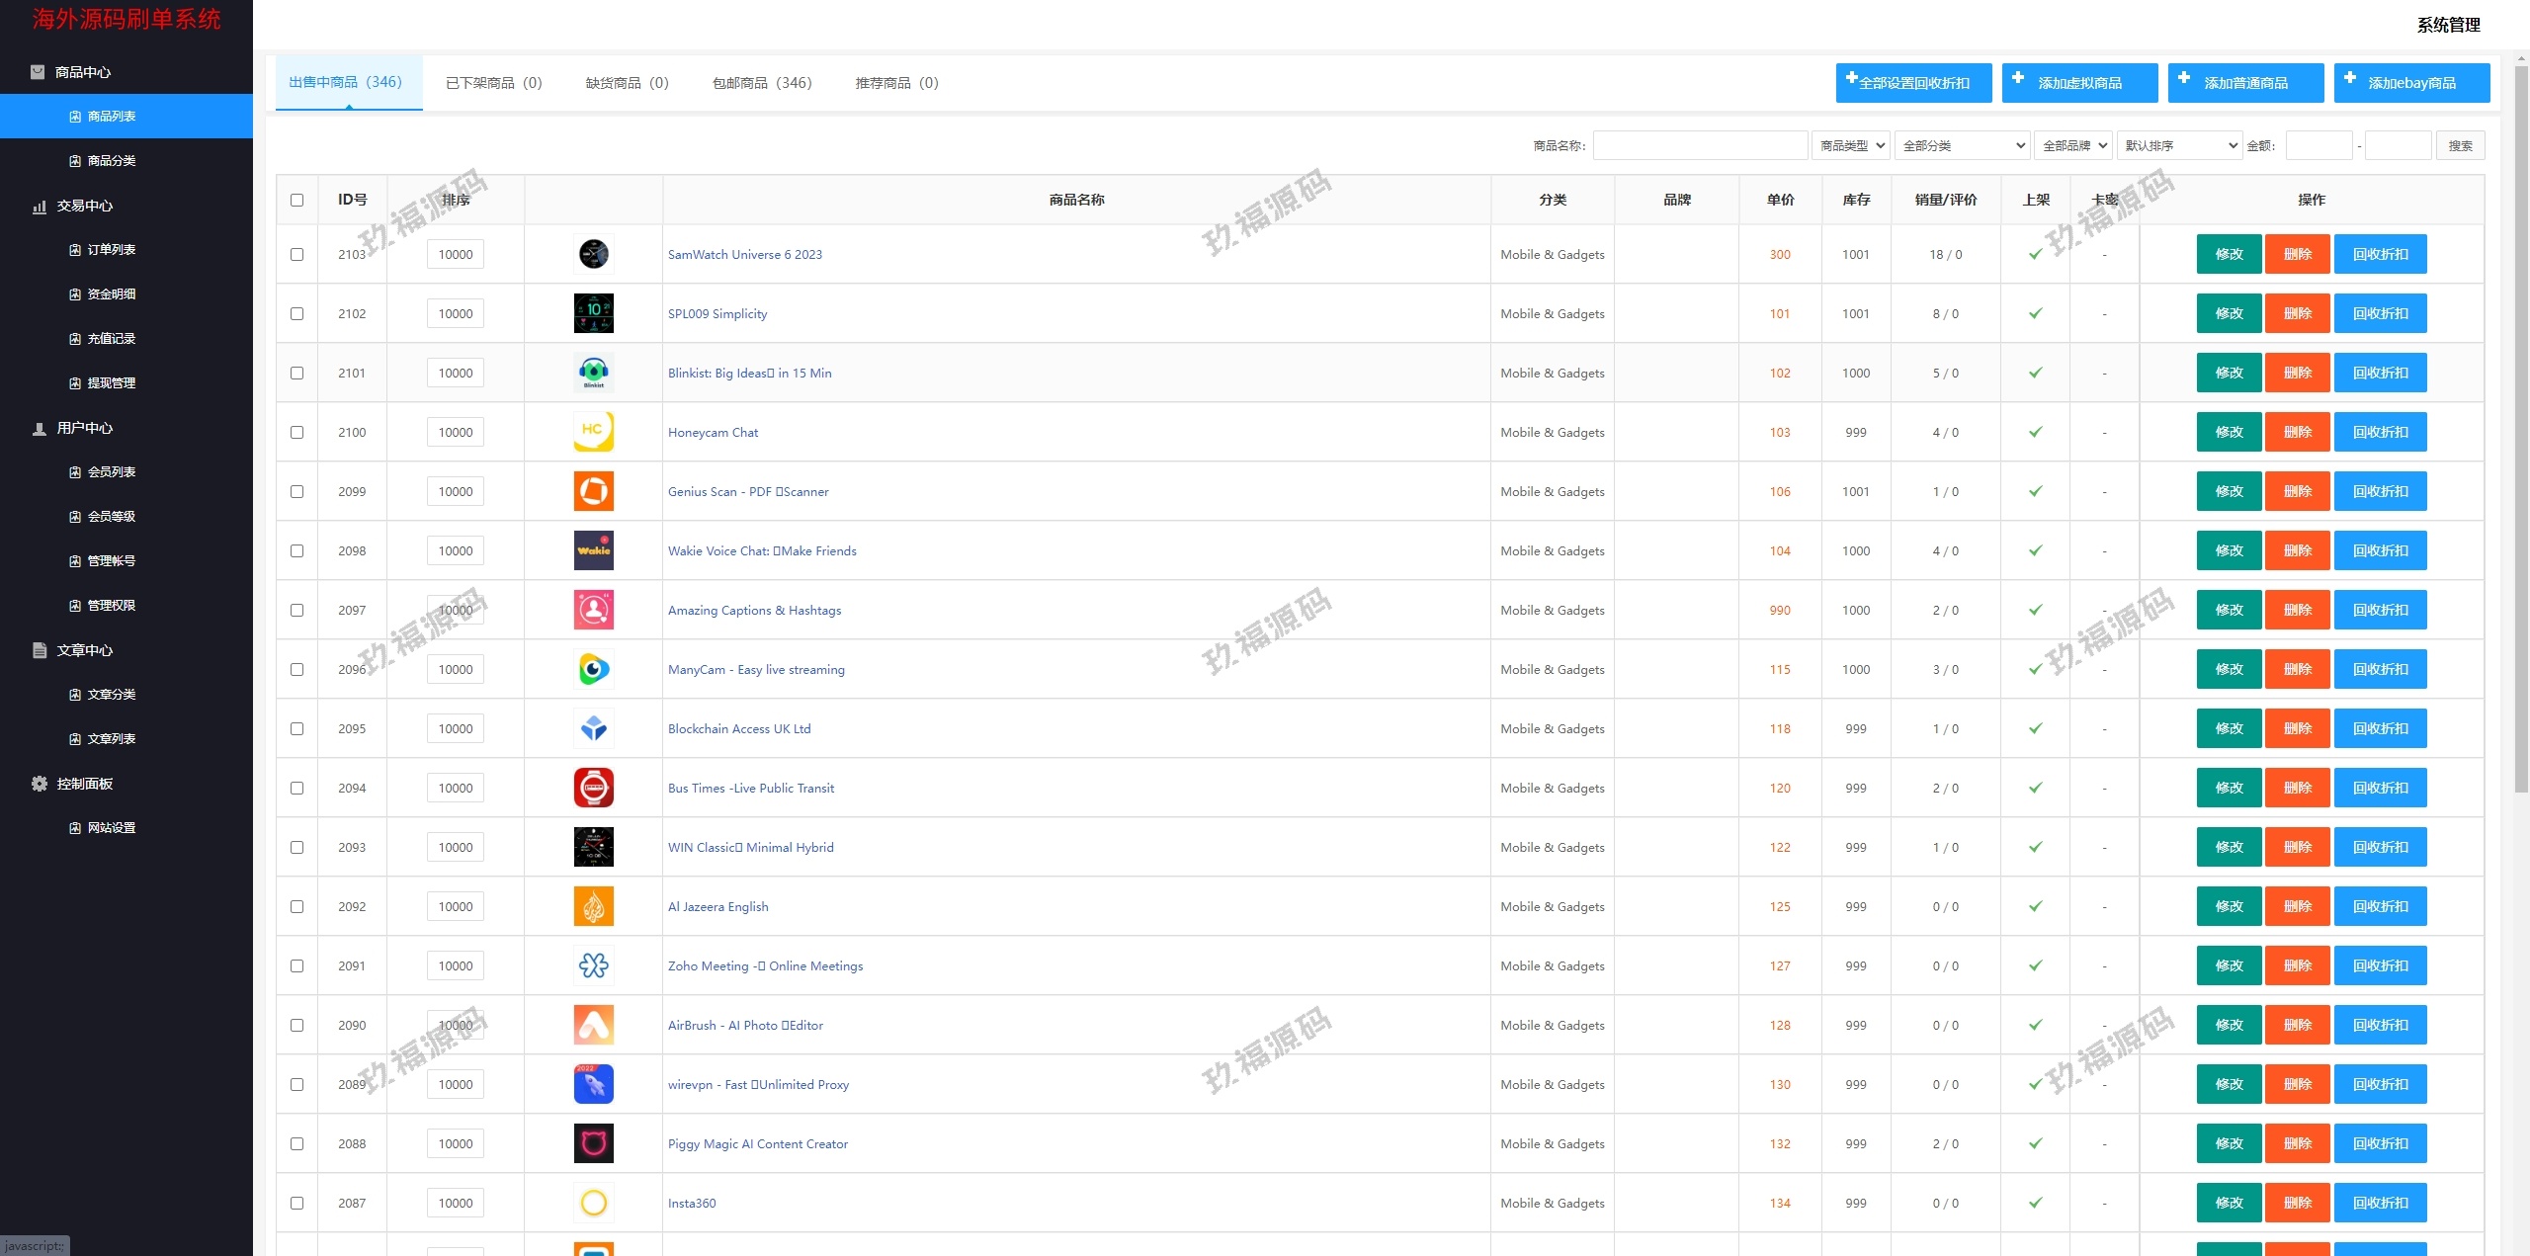Image resolution: width=2530 pixels, height=1256 pixels.
Task: Open the 订单列表 sidebar menu item
Action: [112, 250]
